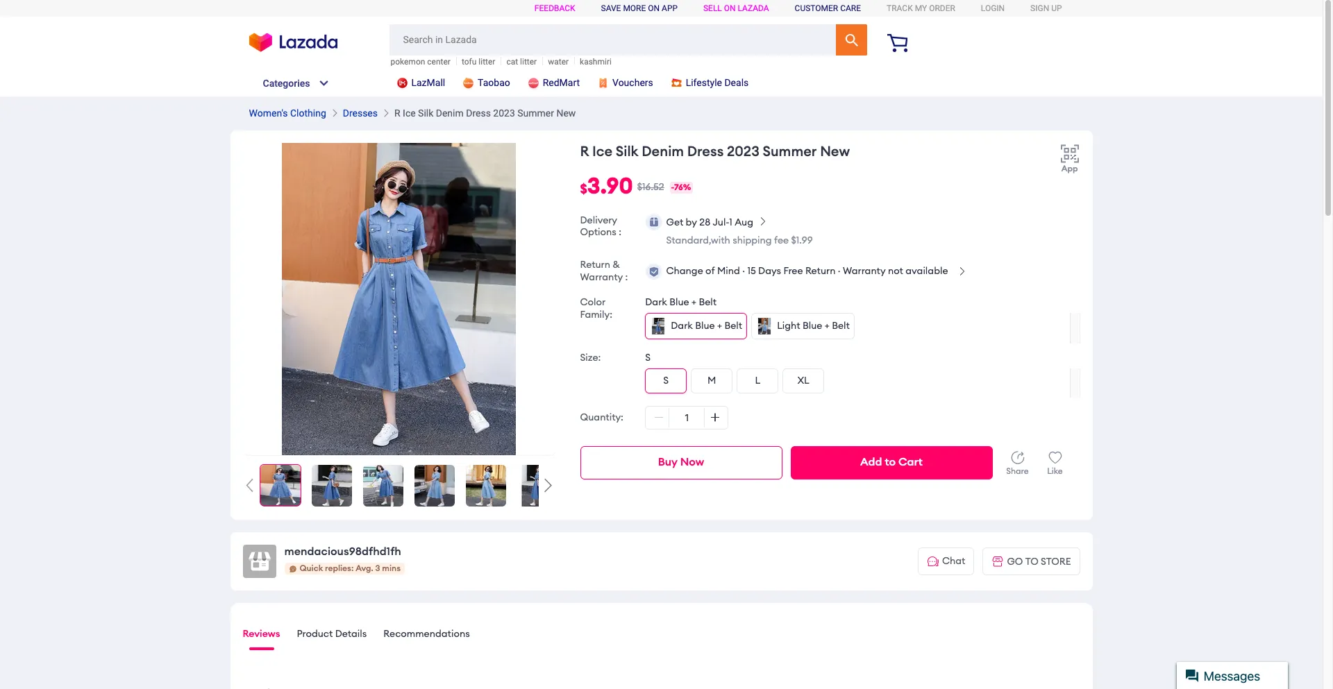This screenshot has width=1333, height=689.
Task: Select the fourth product thumbnail
Action: (x=435, y=486)
